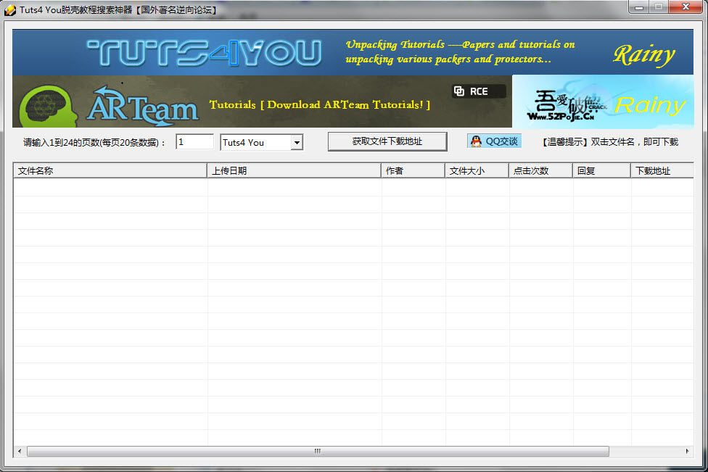
Task: Click the QQ交谈 button
Action: (494, 141)
